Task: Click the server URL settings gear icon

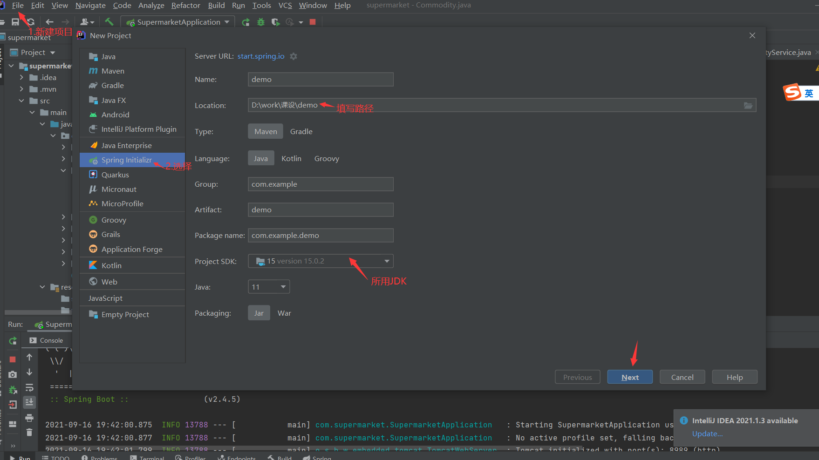Action: (x=293, y=56)
